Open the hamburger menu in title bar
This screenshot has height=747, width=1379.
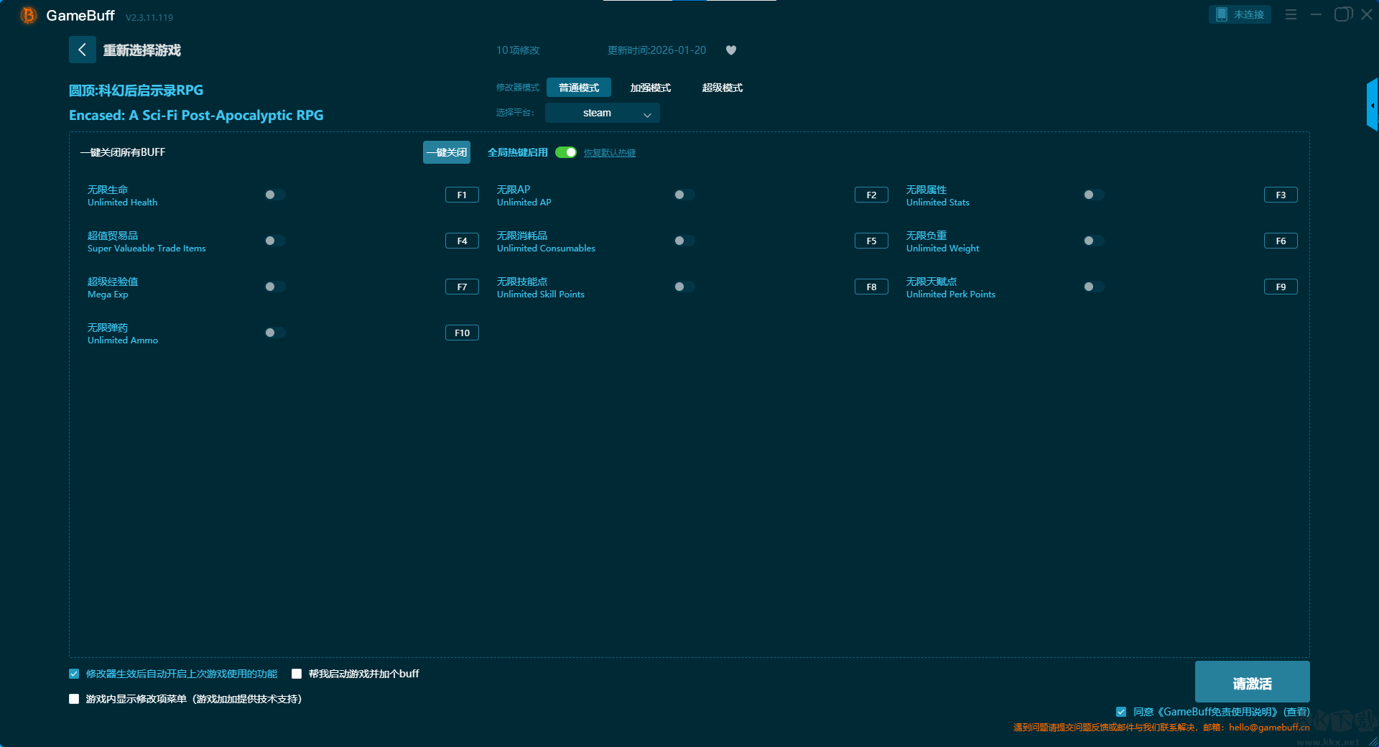(1291, 14)
